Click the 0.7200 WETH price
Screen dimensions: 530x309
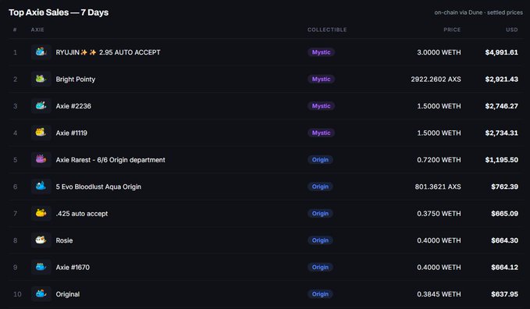tap(439, 160)
